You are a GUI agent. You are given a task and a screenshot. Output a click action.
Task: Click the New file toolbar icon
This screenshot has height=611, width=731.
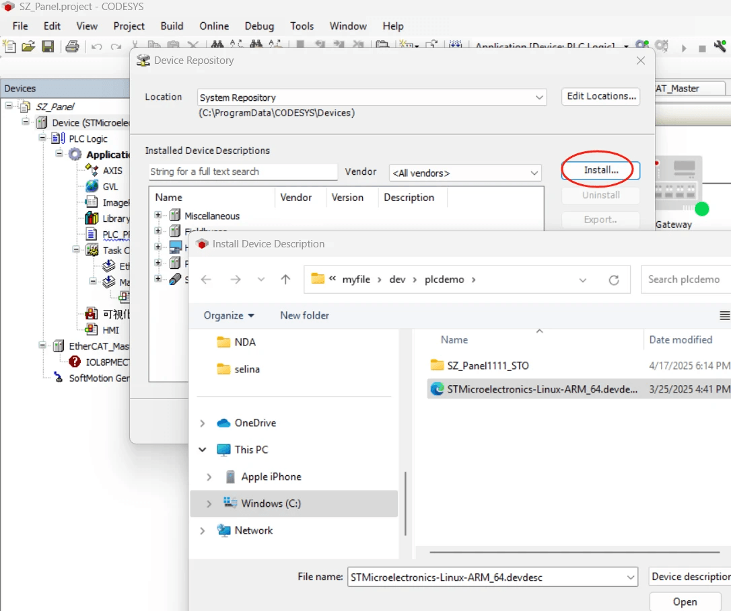(x=10, y=46)
